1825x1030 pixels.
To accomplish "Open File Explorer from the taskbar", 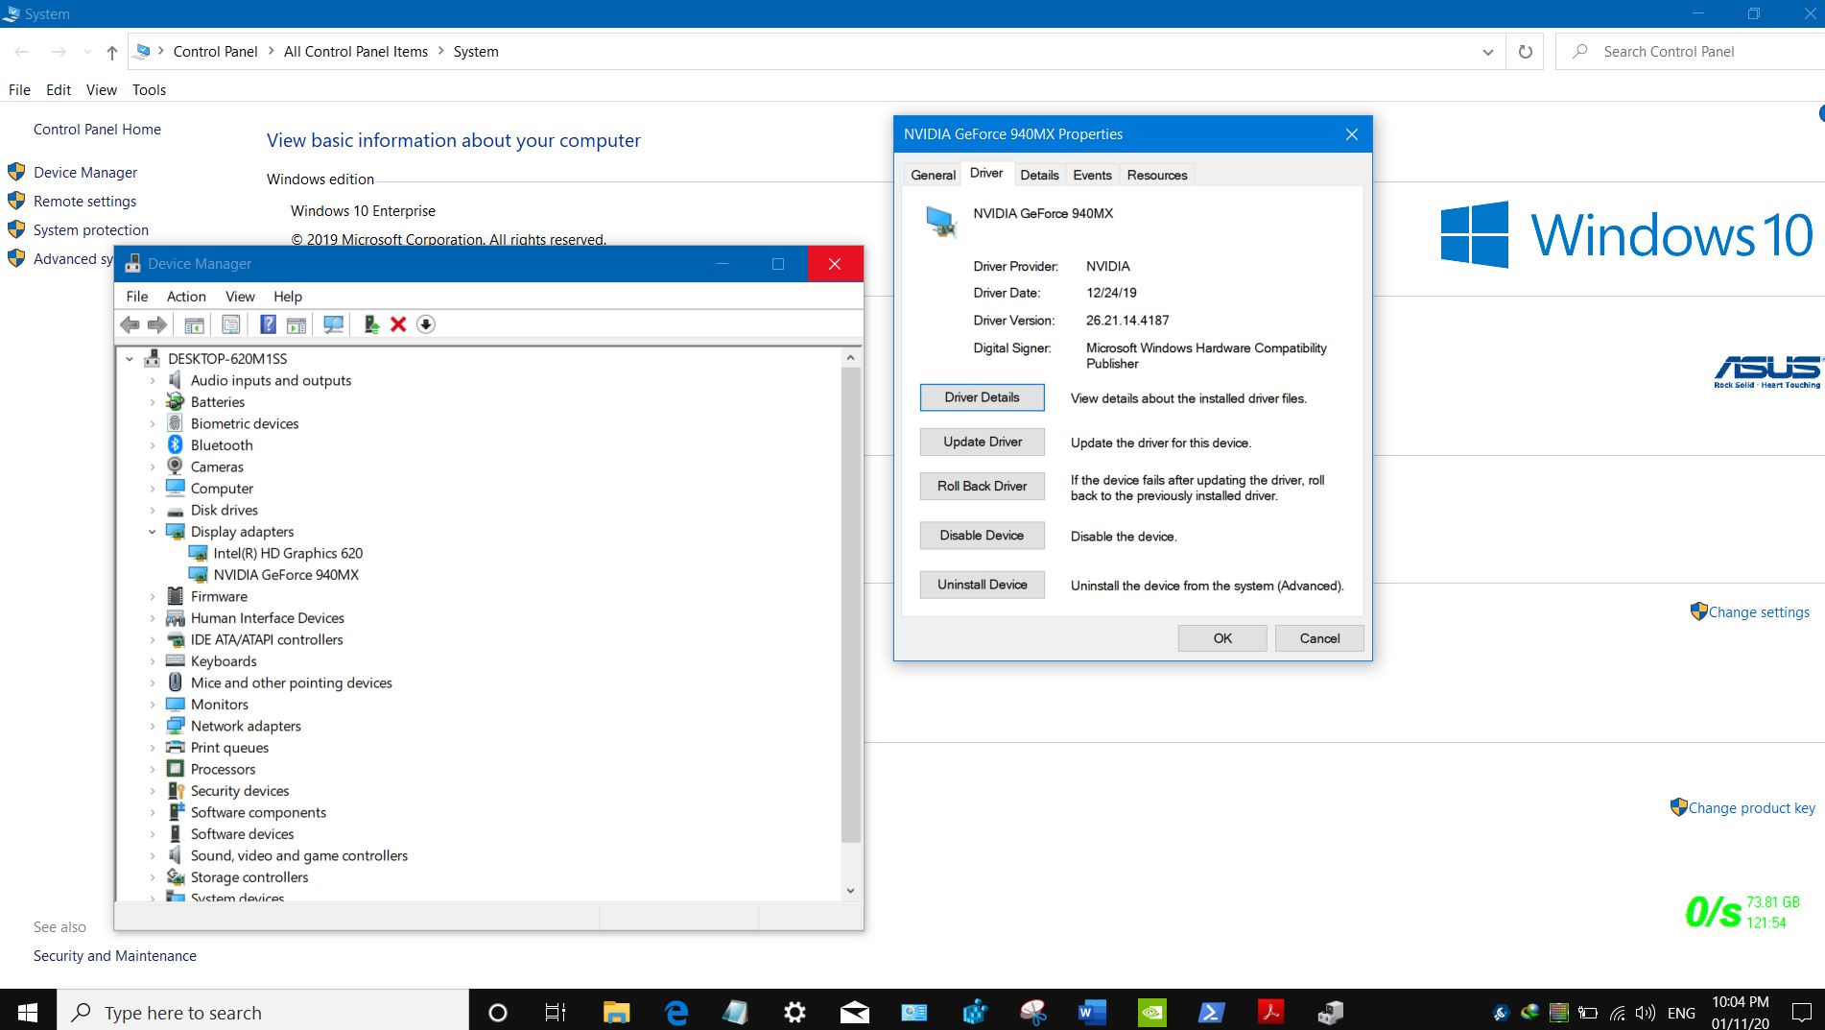I will tap(616, 1012).
